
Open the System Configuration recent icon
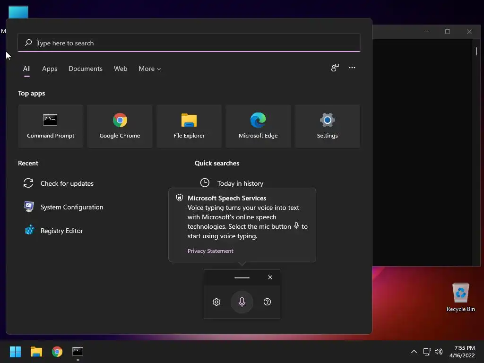pyautogui.click(x=29, y=207)
